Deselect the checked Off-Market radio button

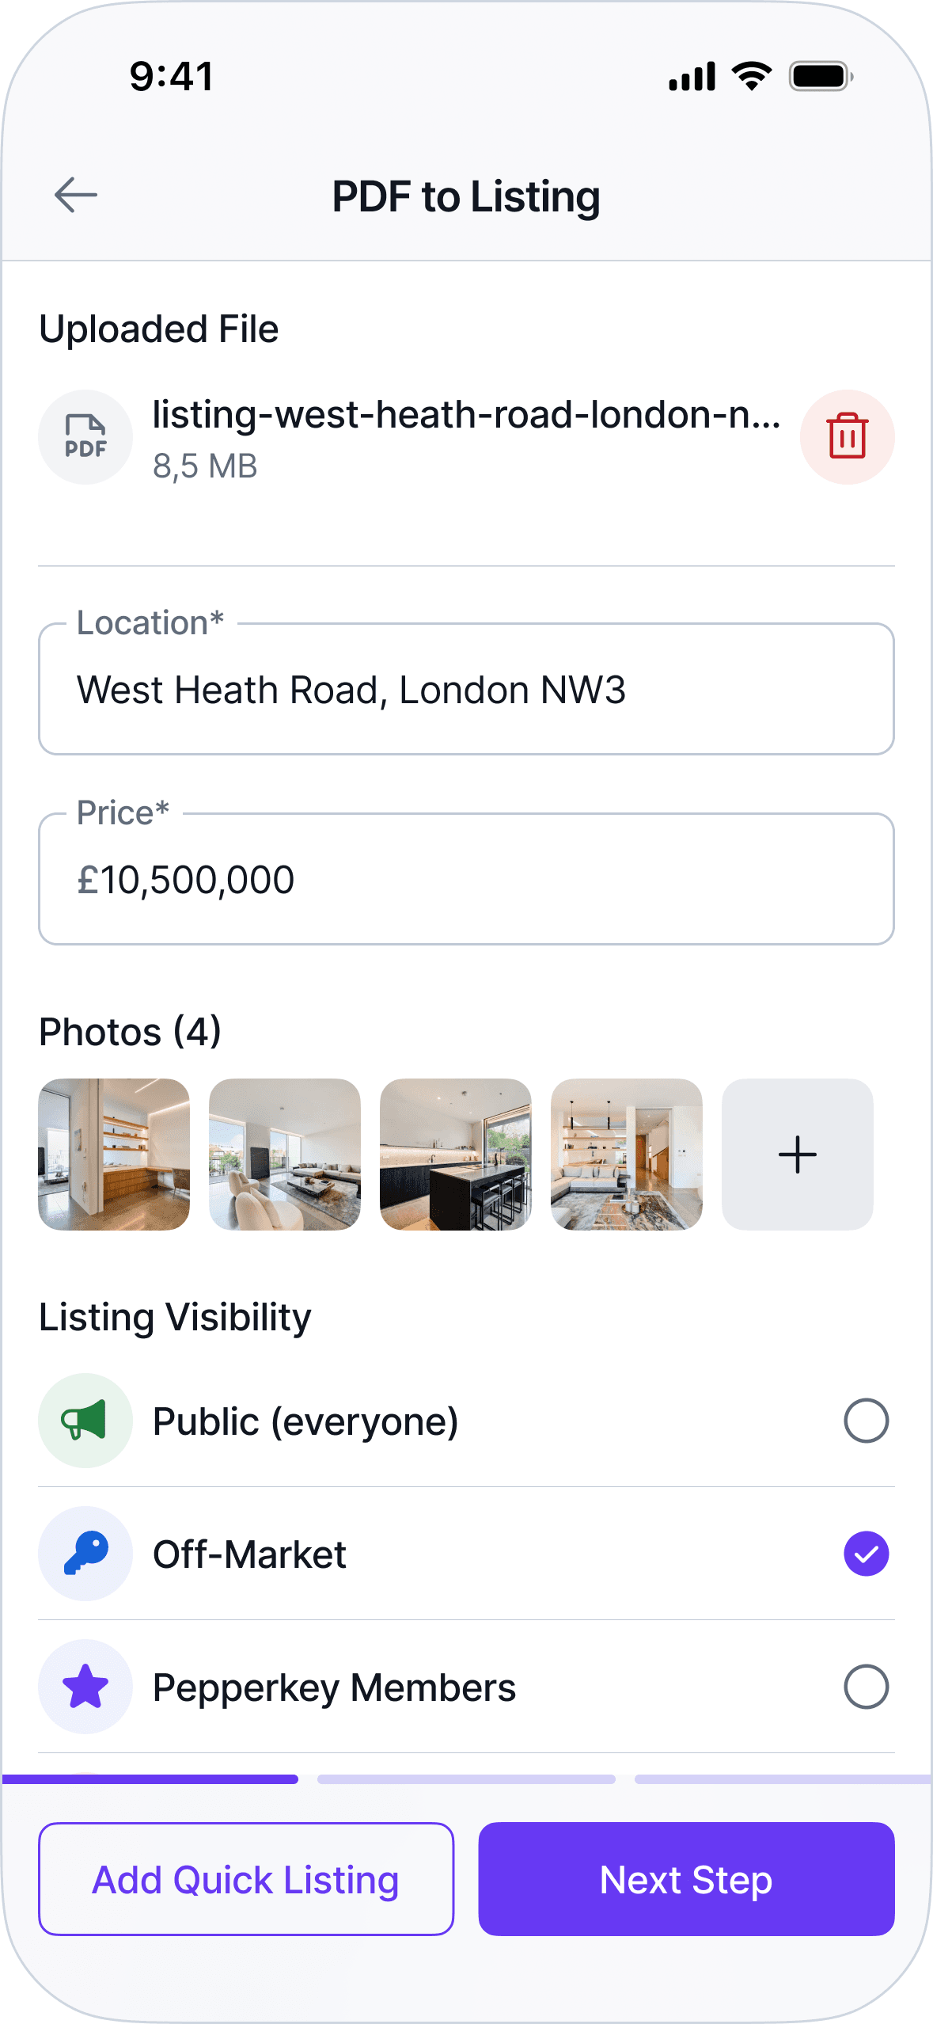866,1554
